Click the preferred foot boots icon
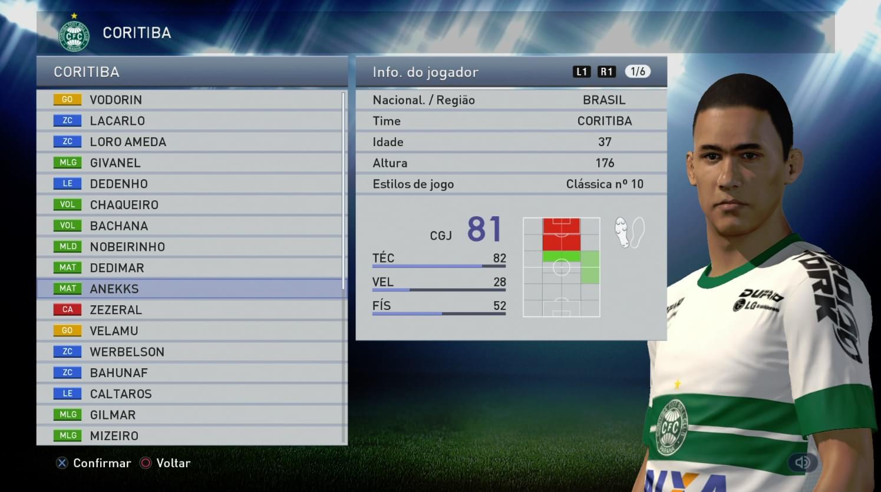Viewport: 881px width, 492px height. (629, 232)
